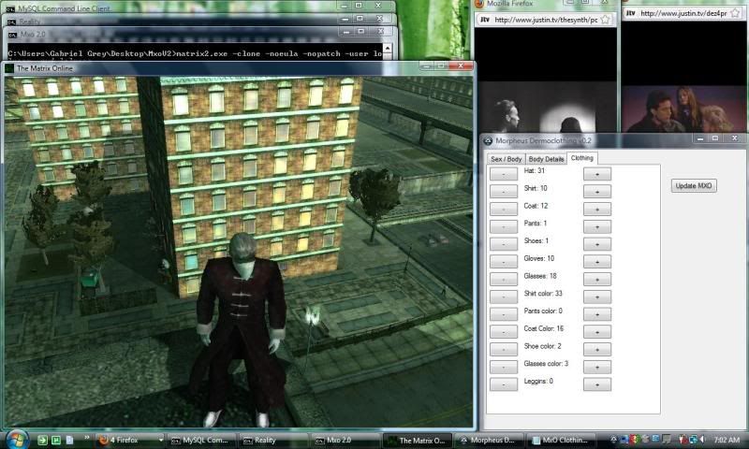Click the Morpheus Dermoclothing title bar icon
749x449 pixels.
(x=488, y=140)
